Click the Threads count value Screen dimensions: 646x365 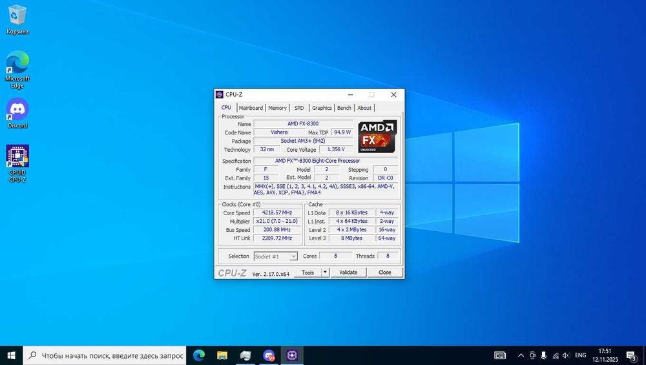tap(387, 256)
